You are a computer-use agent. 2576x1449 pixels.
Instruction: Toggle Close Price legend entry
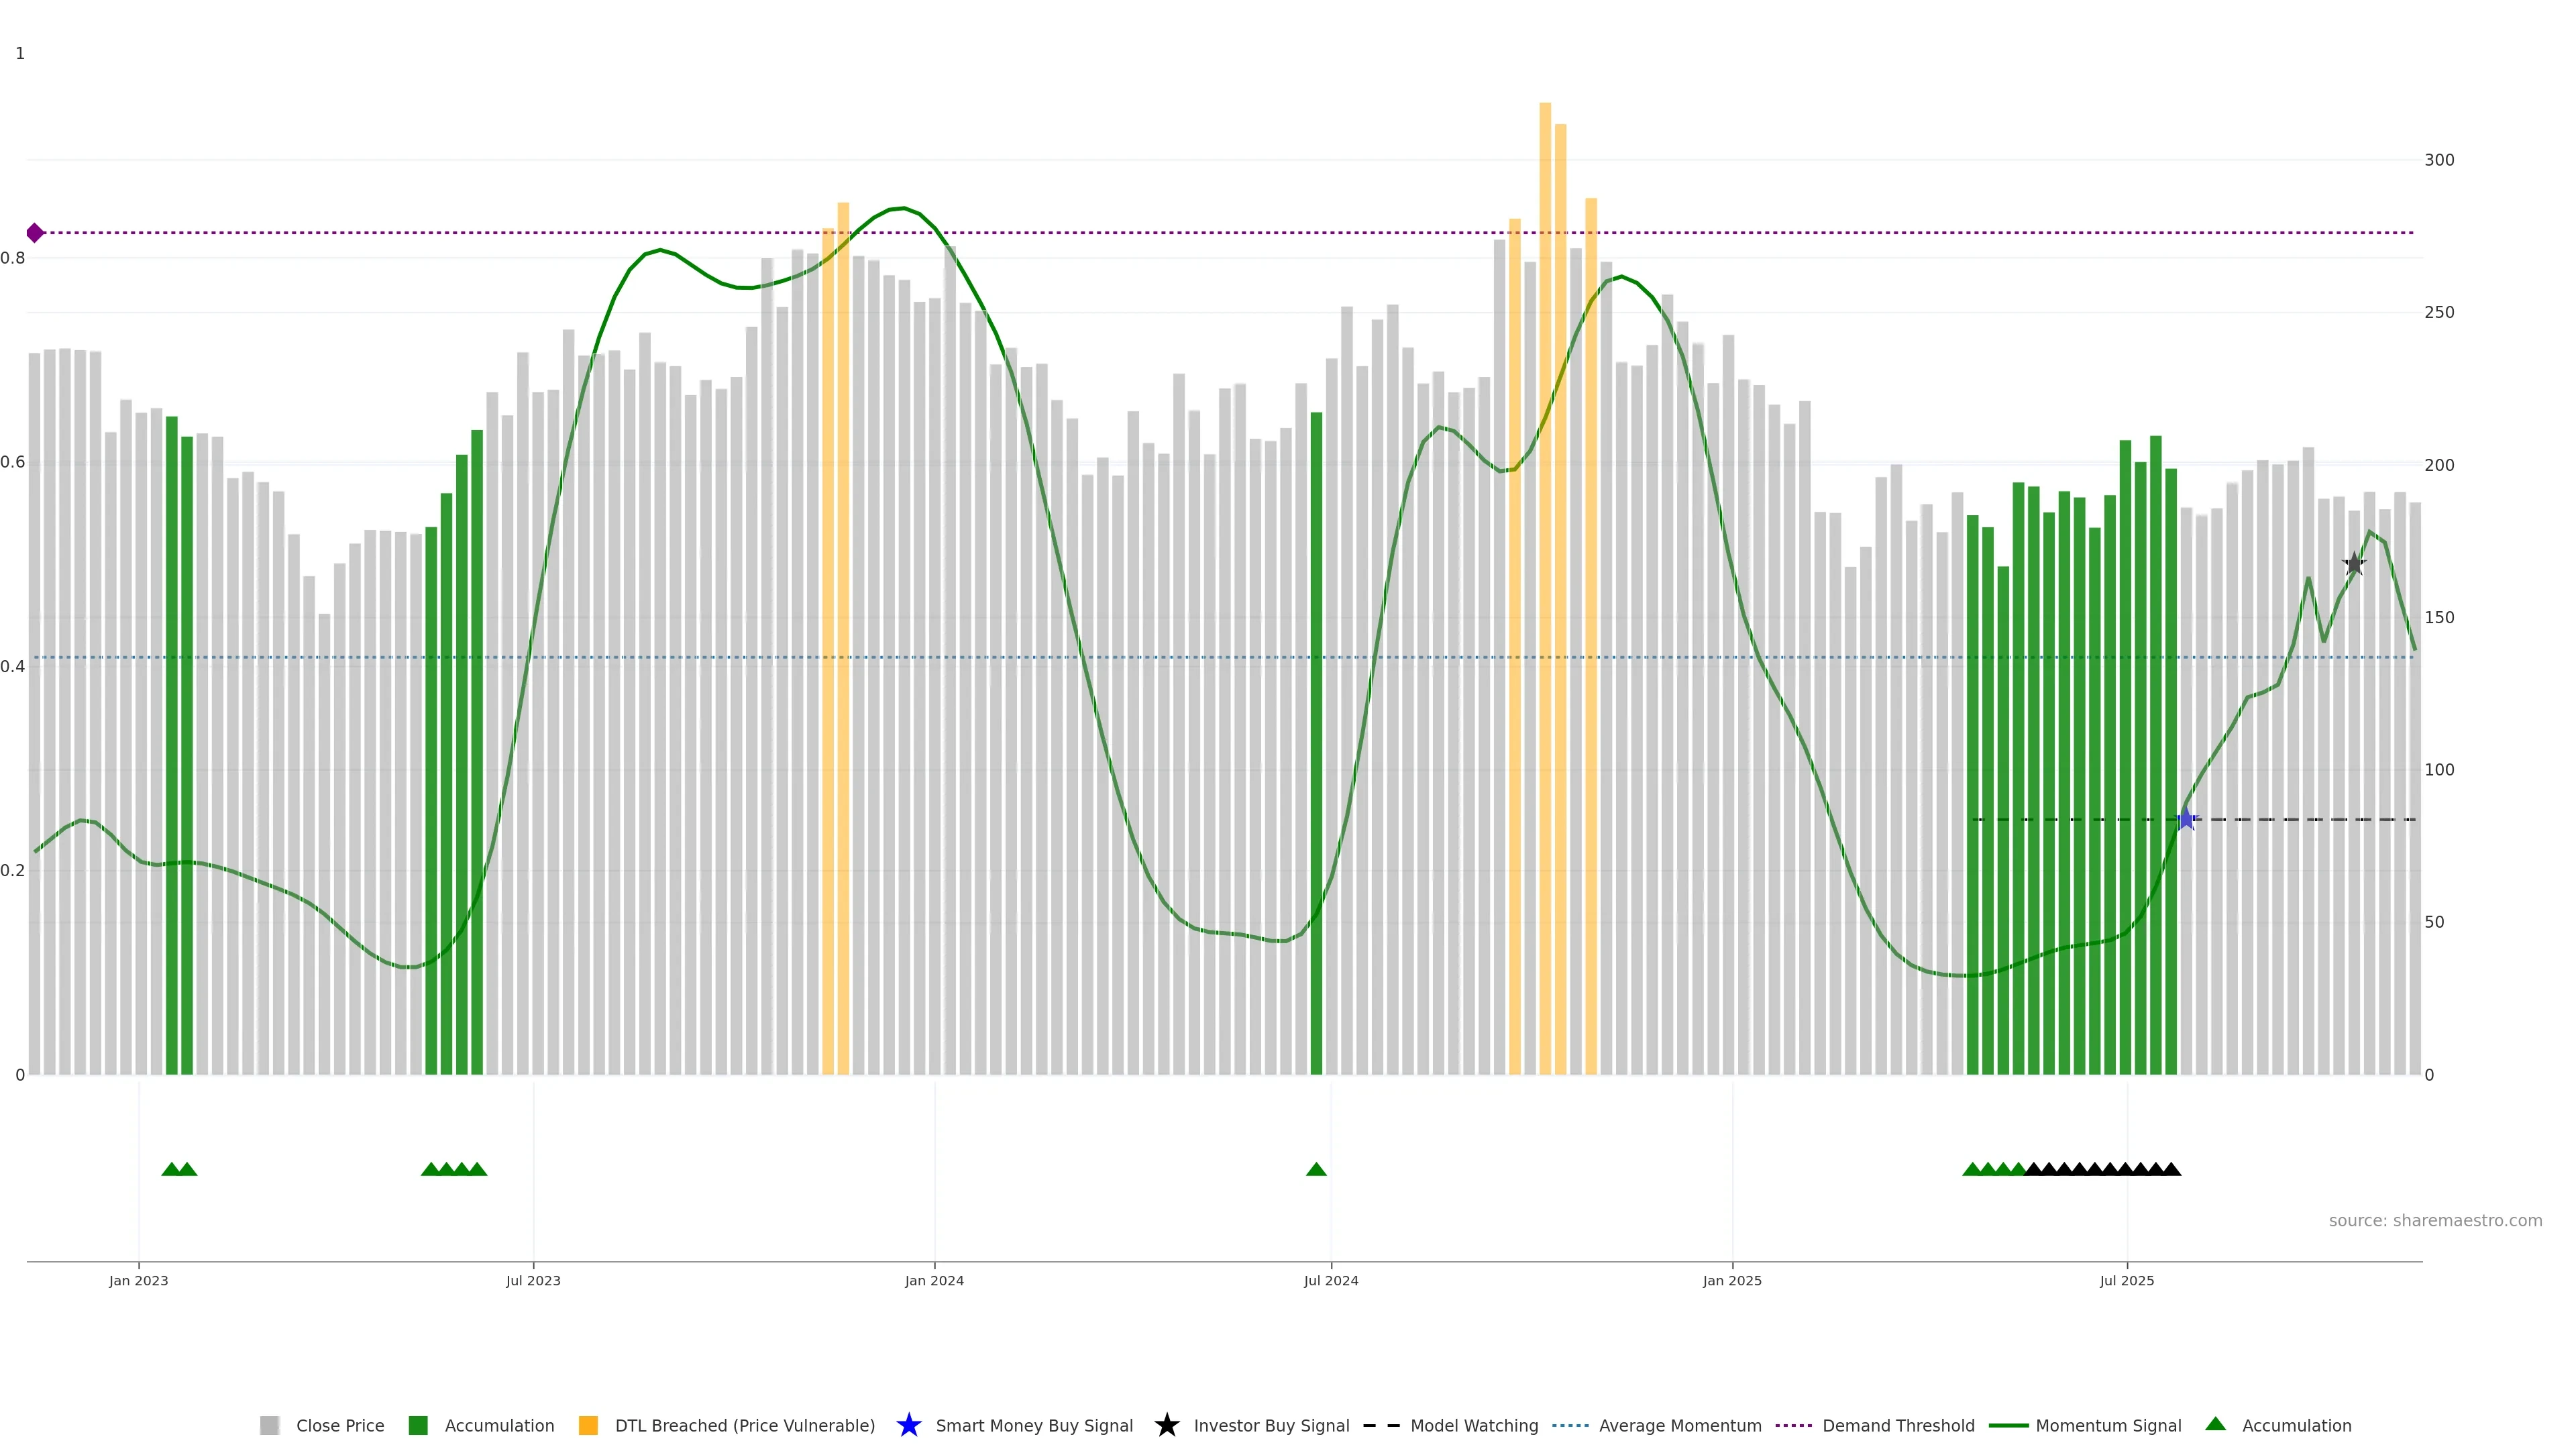click(x=339, y=1425)
